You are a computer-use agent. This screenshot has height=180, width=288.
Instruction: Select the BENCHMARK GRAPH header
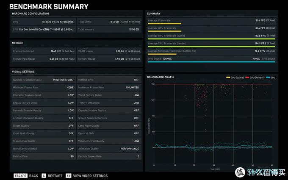coord(160,77)
